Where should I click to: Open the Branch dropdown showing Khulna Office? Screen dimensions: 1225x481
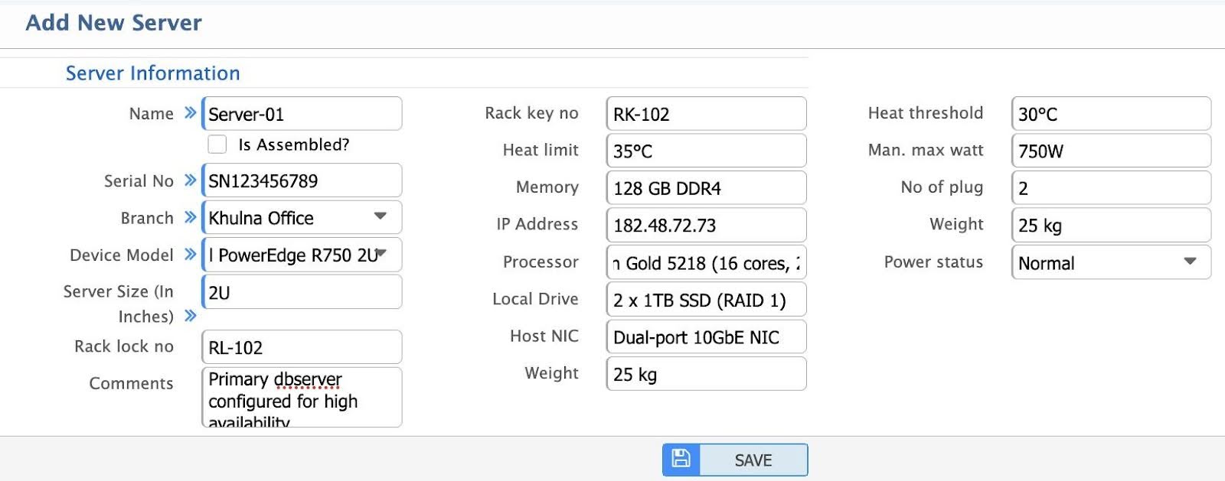coord(302,218)
